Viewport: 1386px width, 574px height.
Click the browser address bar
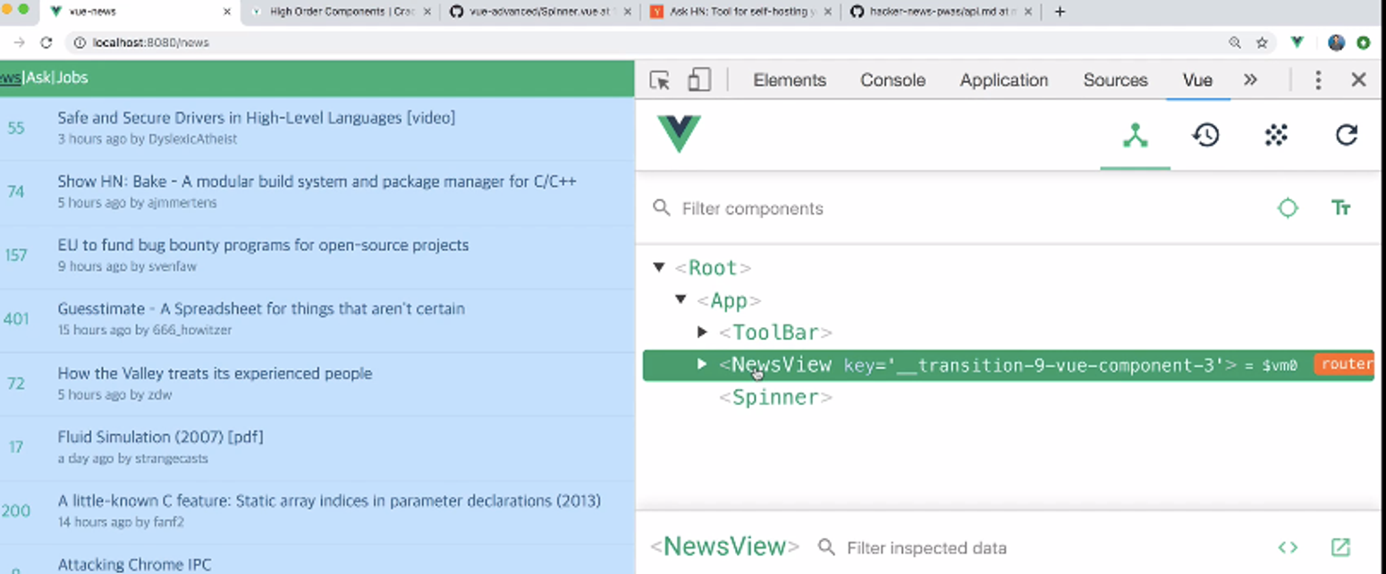point(653,42)
